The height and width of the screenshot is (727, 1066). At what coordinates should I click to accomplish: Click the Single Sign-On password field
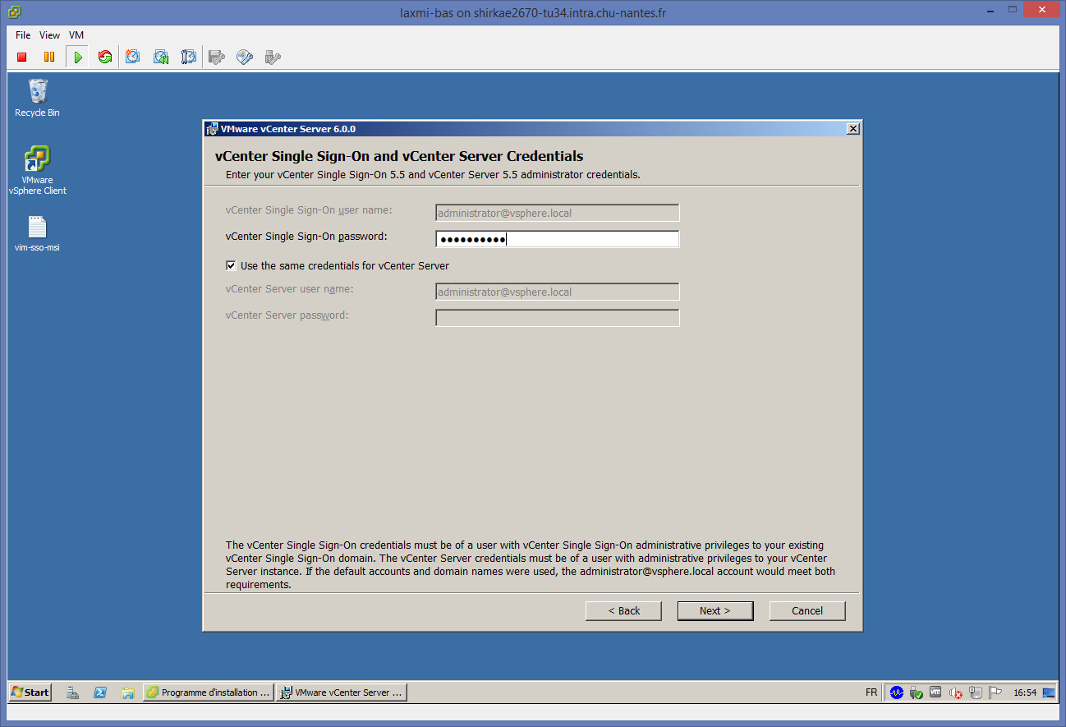click(557, 239)
